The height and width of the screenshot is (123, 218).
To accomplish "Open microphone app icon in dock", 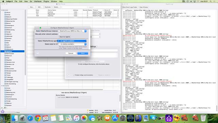I will [138, 118].
